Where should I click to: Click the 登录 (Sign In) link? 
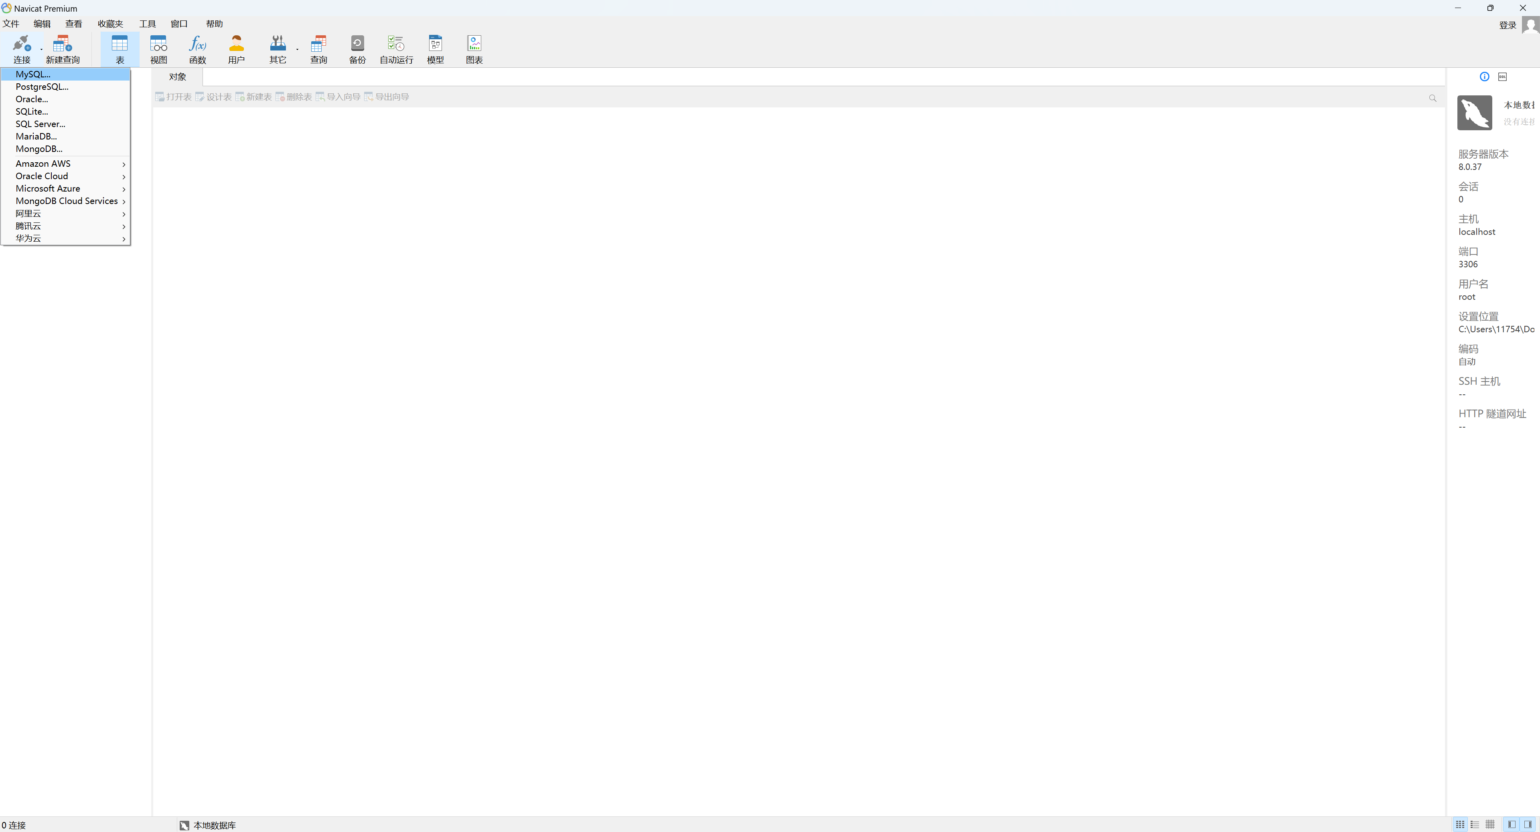point(1508,25)
